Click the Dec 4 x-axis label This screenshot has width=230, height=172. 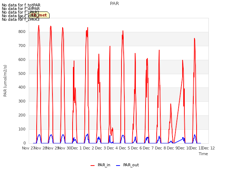coord(112,148)
